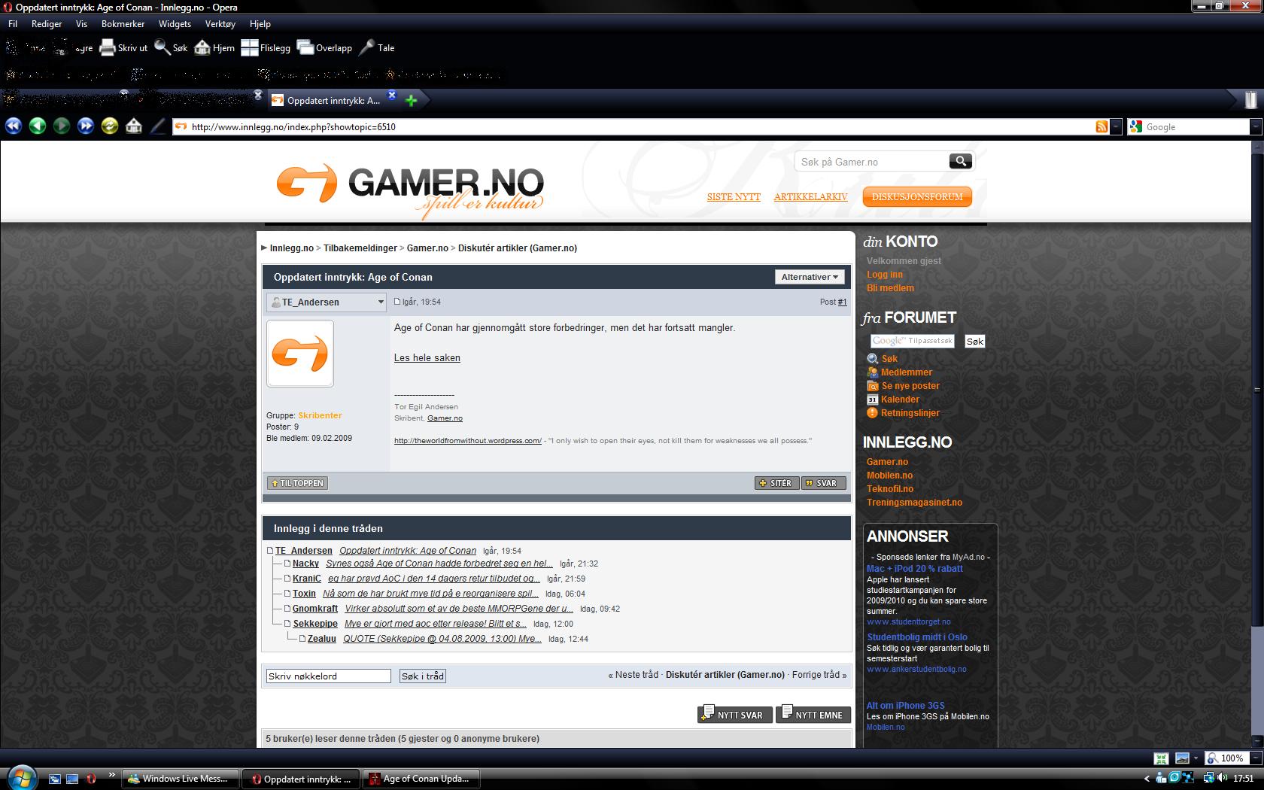The width and height of the screenshot is (1264, 790).
Task: Click the fit to width icon in status bar
Action: pyautogui.click(x=1161, y=758)
